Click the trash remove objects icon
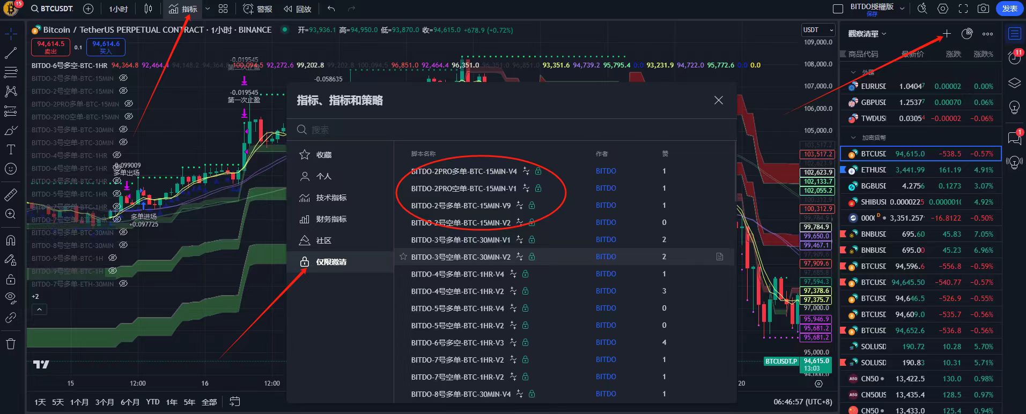This screenshot has width=1026, height=414. pyautogui.click(x=10, y=344)
